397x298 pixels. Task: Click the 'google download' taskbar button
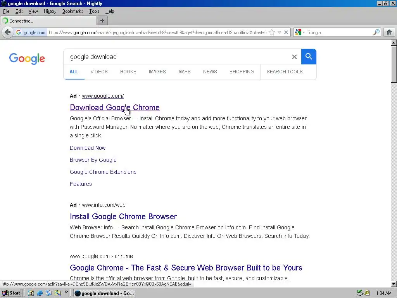coord(104,293)
